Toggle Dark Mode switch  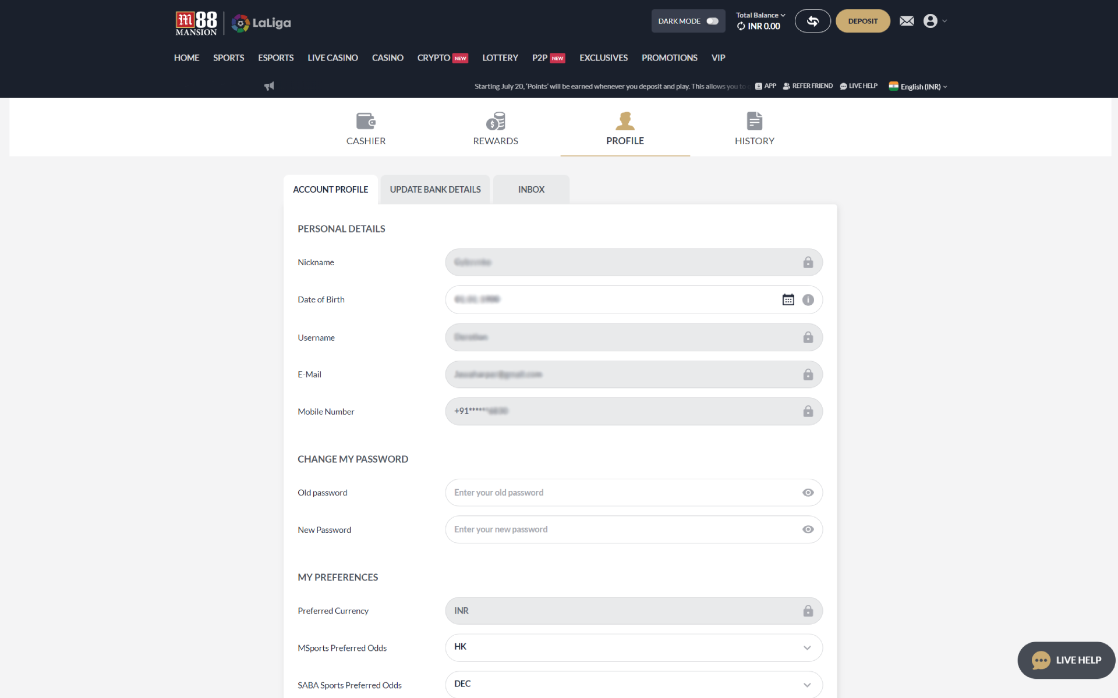[712, 21]
